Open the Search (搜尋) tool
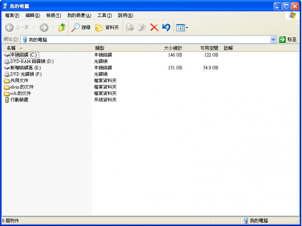Image resolution: width=302 pixels, height=226 pixels. point(81,27)
